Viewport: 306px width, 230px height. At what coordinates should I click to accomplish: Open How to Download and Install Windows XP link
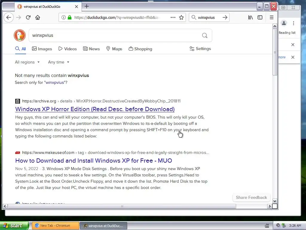point(94,161)
